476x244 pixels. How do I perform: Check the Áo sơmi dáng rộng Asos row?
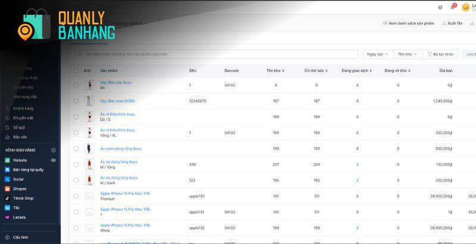click(76, 148)
